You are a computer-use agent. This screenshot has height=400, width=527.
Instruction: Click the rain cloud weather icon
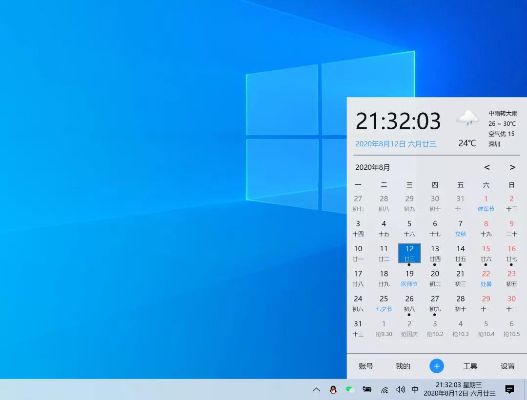click(x=467, y=119)
